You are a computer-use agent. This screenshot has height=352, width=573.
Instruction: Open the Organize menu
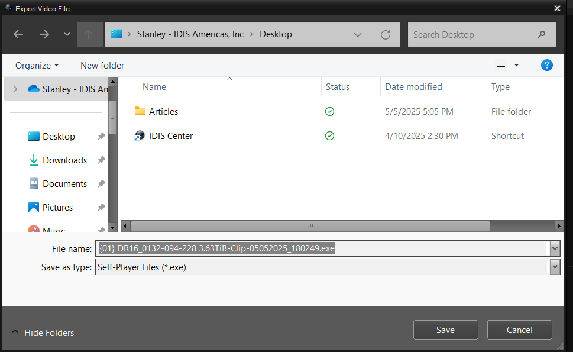pos(37,66)
